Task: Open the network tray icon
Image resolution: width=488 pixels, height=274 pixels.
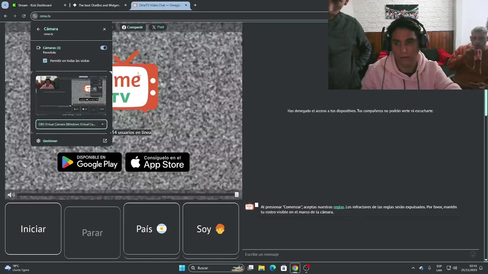Action: [449, 268]
